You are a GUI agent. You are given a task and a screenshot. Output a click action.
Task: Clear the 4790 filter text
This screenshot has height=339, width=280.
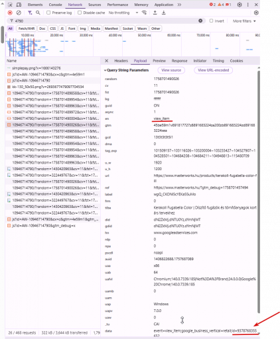tap(200, 21)
